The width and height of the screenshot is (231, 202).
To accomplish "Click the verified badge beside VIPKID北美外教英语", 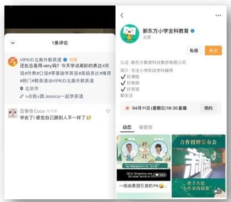I will click(65, 60).
